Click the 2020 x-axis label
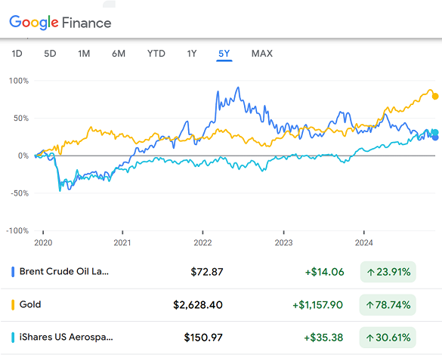442x358 pixels. coord(43,242)
